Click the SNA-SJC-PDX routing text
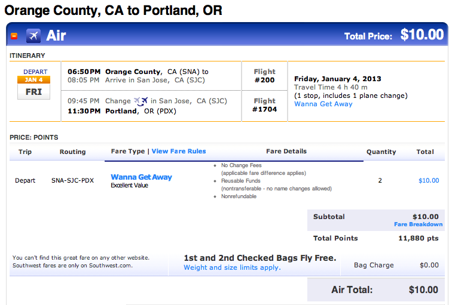 (x=73, y=180)
